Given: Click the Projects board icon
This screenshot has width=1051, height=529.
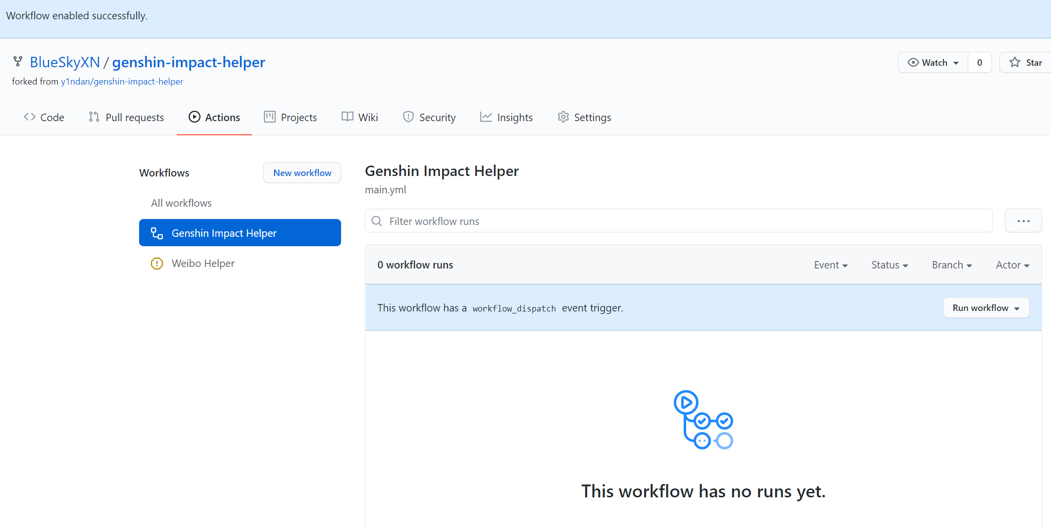Looking at the screenshot, I should coord(270,117).
